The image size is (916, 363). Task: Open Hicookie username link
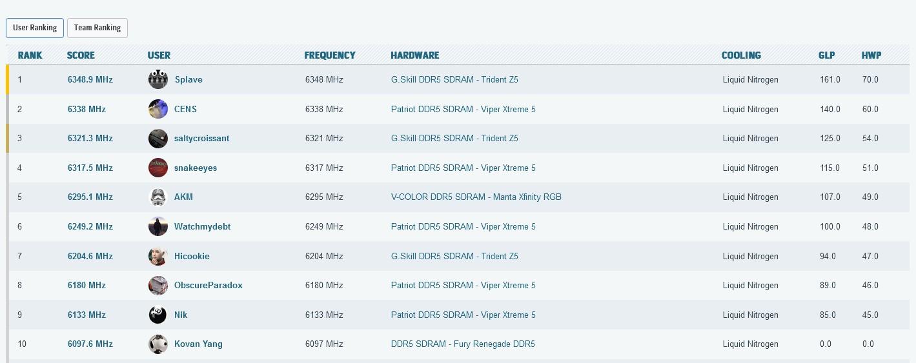pos(192,256)
